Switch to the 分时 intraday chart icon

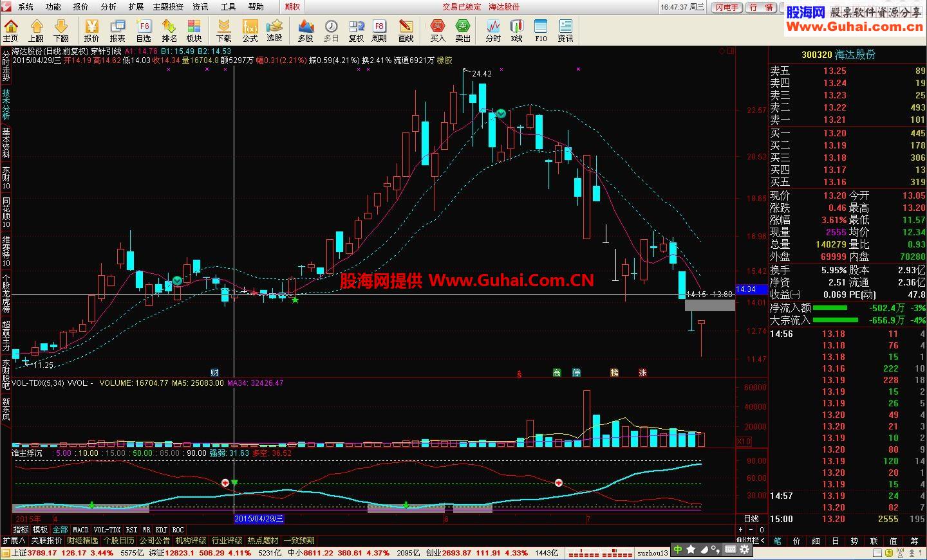[x=493, y=30]
